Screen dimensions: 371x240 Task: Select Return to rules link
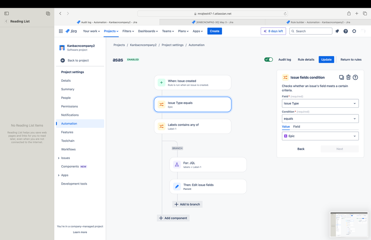pos(351,59)
